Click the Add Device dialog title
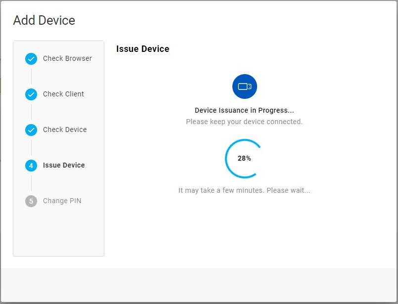Viewport: 398px width, 304px height. 44,20
